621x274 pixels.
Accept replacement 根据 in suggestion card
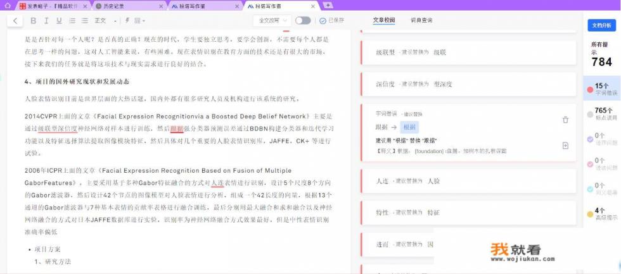(x=409, y=127)
